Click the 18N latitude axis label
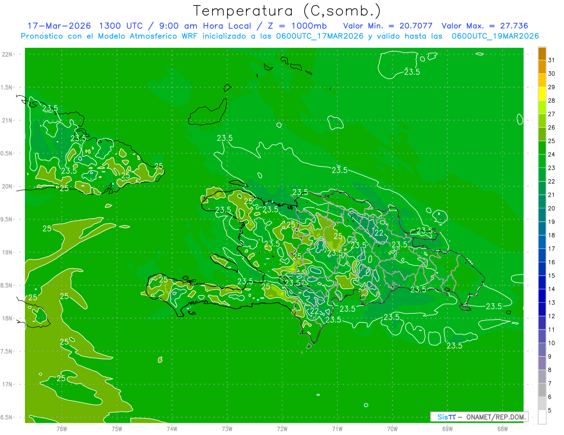 (7, 318)
